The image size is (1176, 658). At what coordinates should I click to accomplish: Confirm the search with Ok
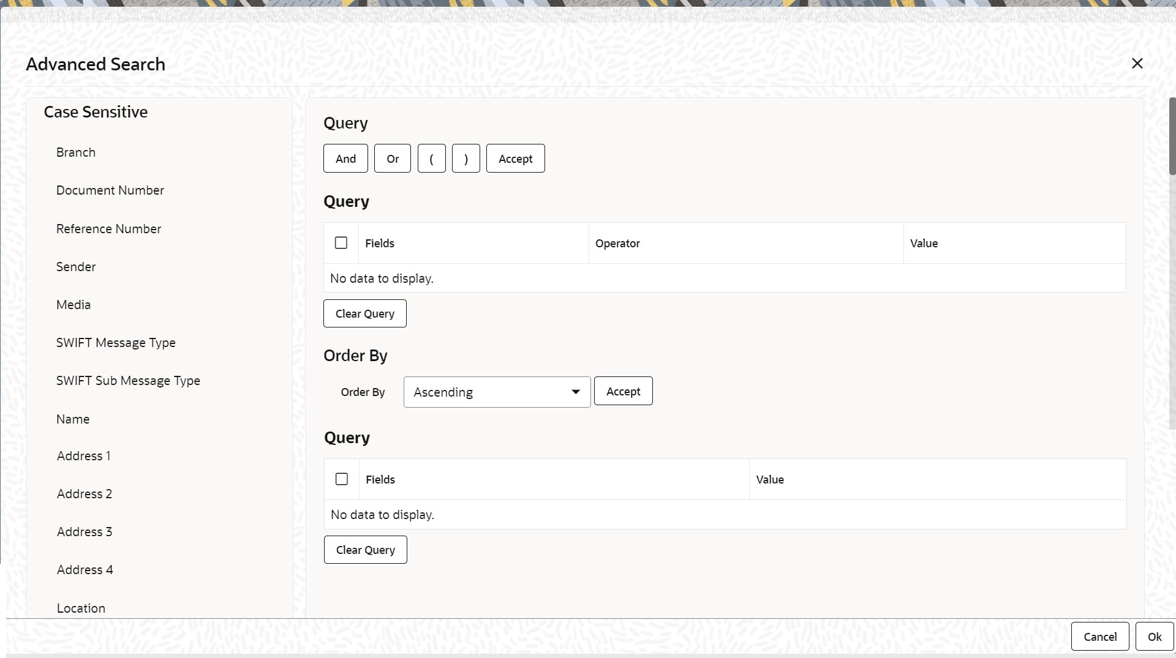[x=1155, y=637]
